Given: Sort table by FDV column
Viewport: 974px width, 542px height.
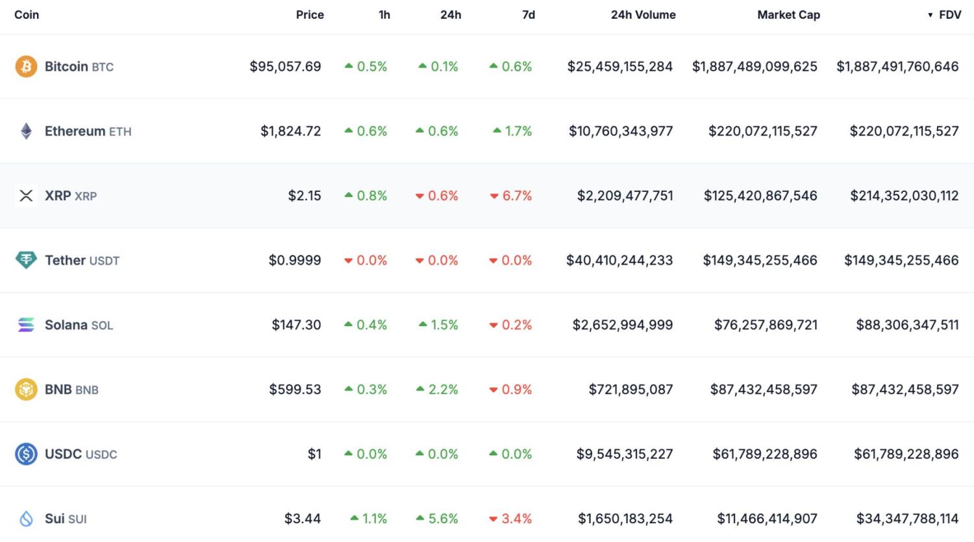Looking at the screenshot, I should coord(949,15).
